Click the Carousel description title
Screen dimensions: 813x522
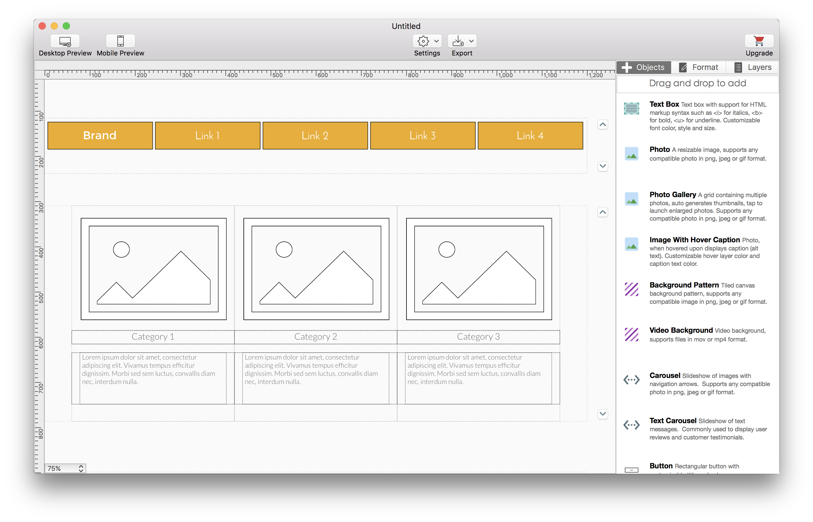664,376
